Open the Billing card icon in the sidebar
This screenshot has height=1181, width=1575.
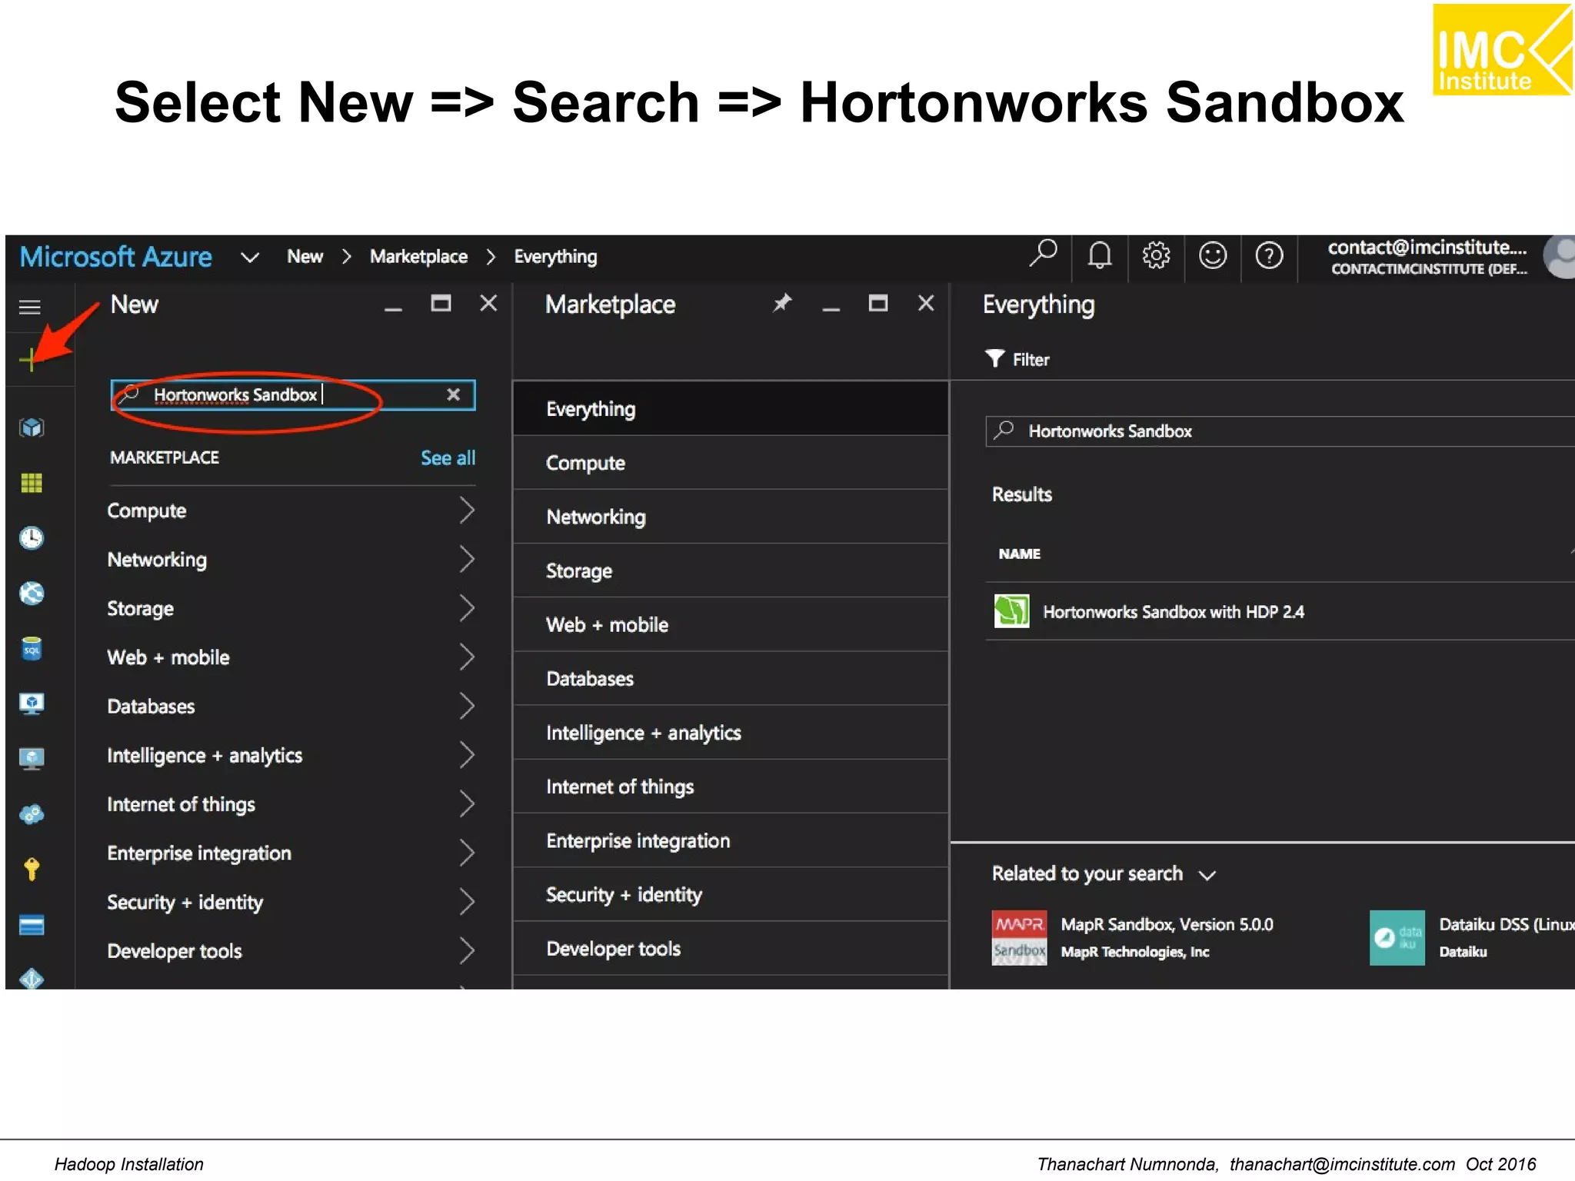[32, 925]
